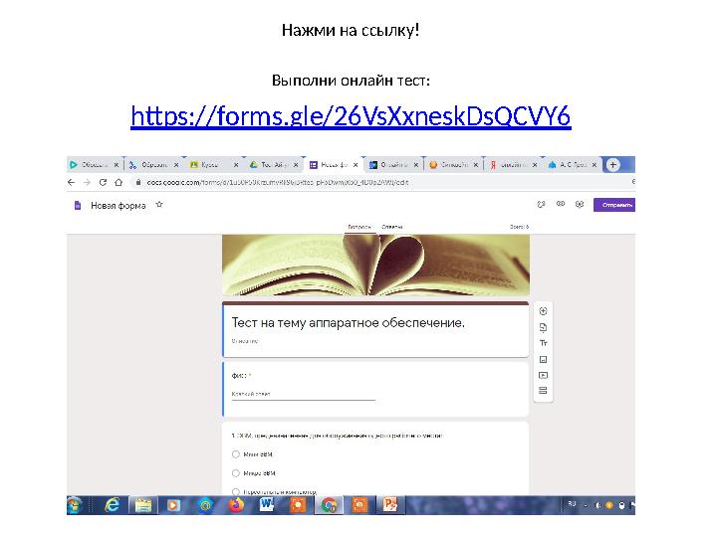Click the short answer field for ФИО
The width and height of the screenshot is (717, 537).
coord(303,394)
